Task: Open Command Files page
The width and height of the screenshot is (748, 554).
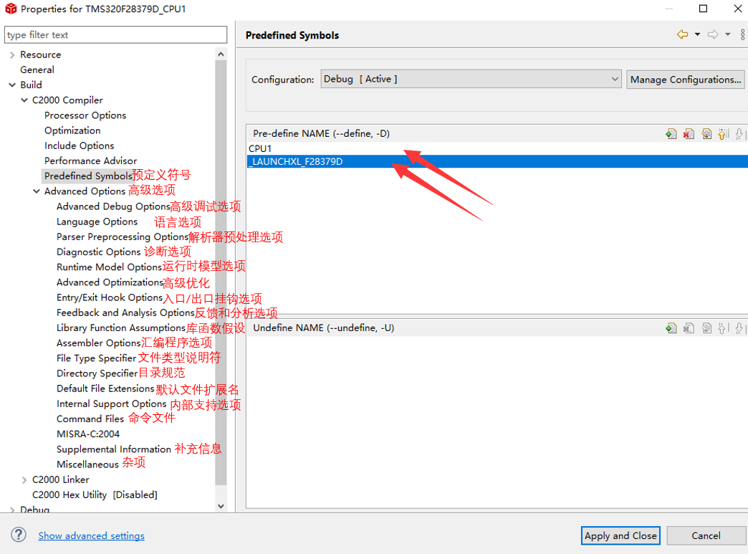Action: click(x=90, y=419)
